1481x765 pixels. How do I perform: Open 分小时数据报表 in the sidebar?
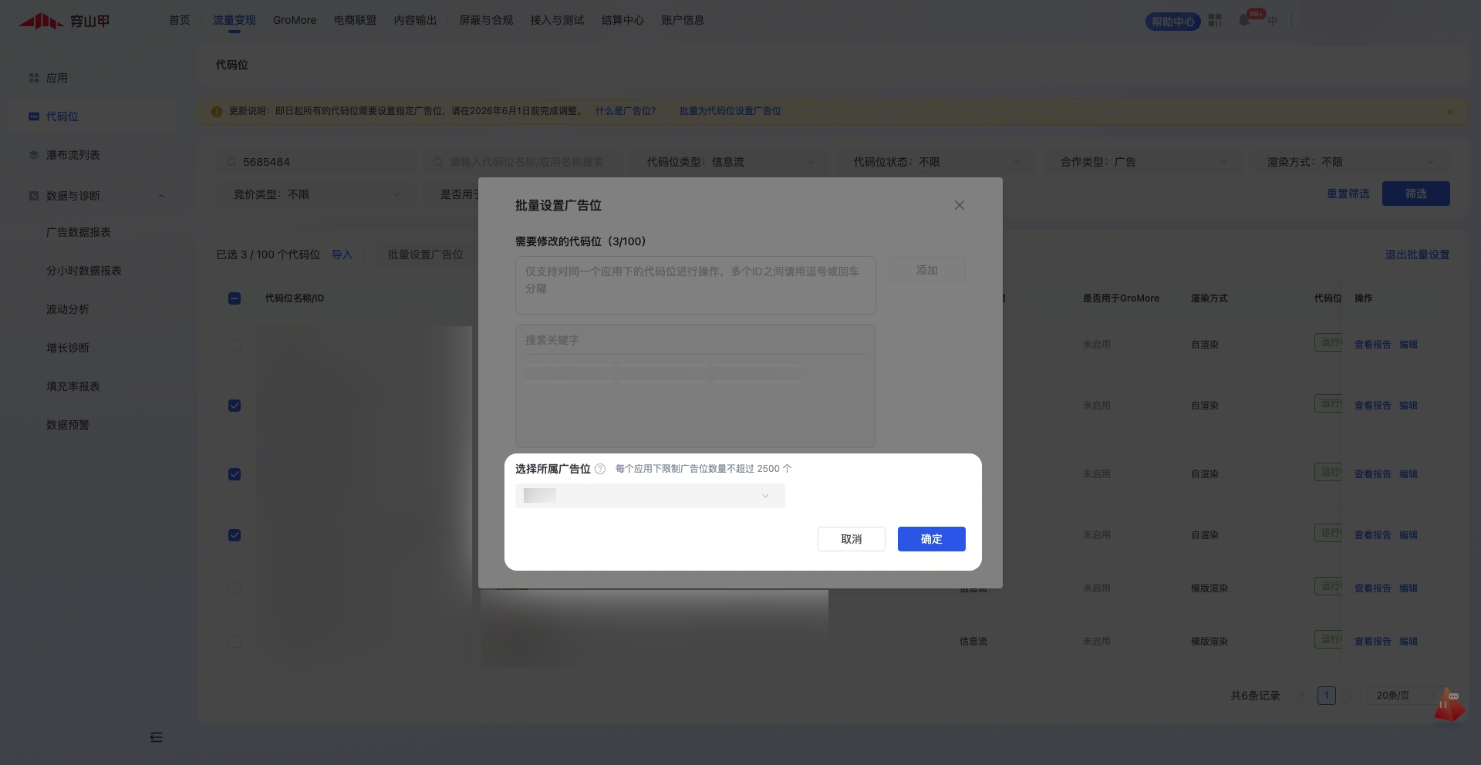(x=84, y=271)
